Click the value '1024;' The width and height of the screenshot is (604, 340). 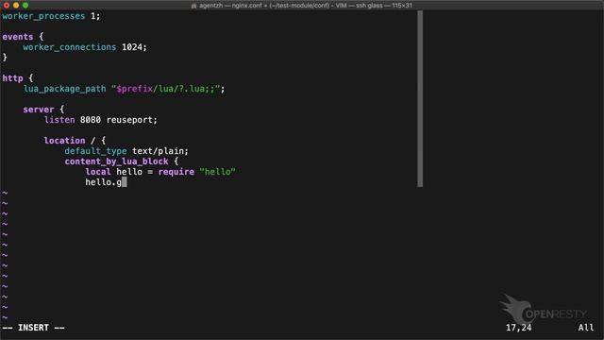pos(134,47)
